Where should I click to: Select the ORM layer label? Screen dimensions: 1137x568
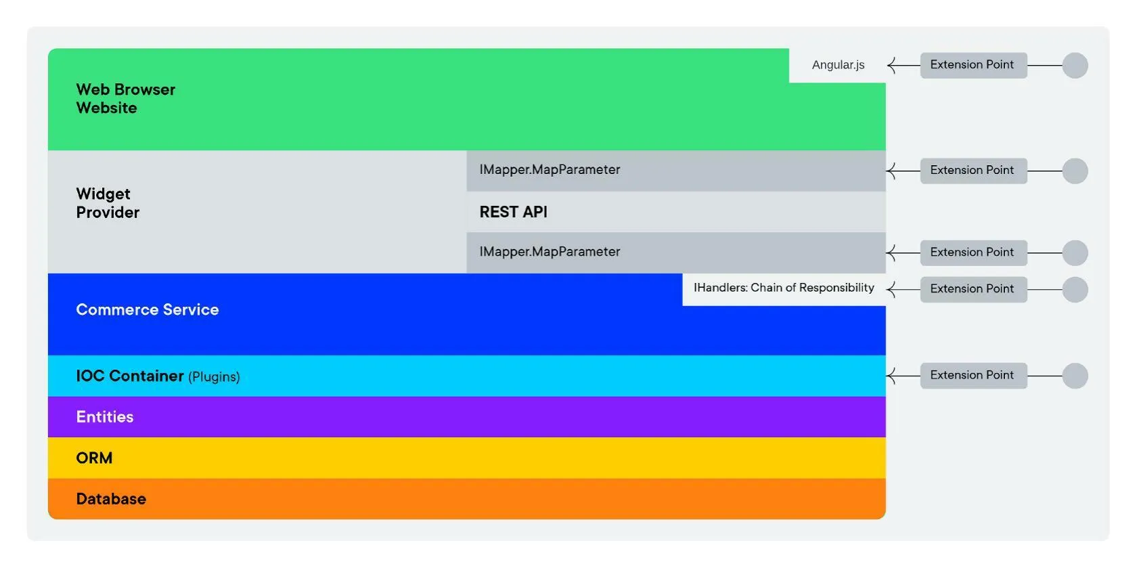coord(94,458)
